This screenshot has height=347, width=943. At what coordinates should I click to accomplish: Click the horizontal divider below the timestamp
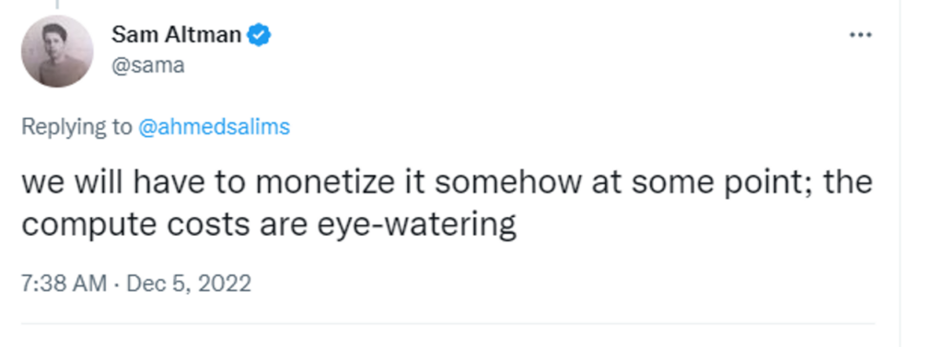[448, 324]
